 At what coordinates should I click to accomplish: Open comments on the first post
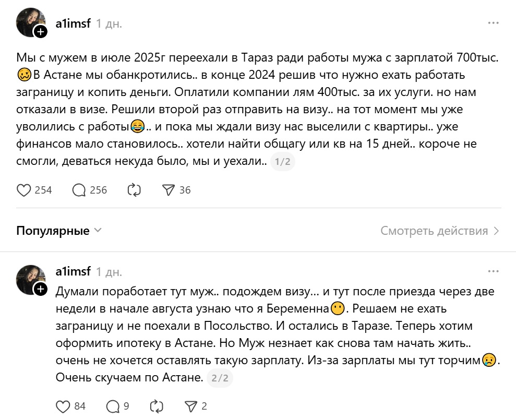79,190
